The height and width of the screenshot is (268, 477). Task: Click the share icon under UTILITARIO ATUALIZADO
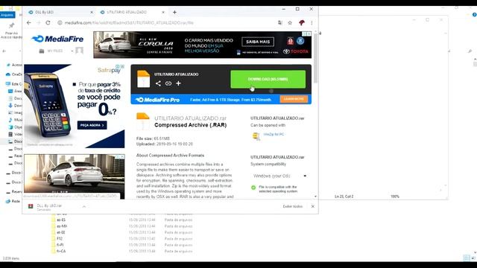158,83
